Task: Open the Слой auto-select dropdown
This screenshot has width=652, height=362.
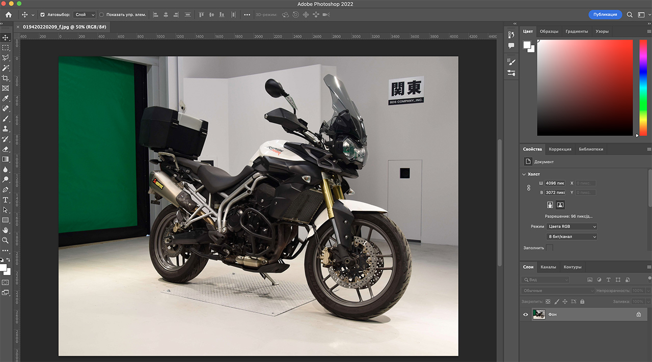Action: point(85,15)
